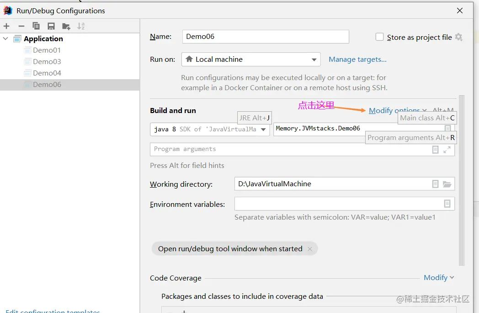Image resolution: width=479 pixels, height=313 pixels.
Task: Click the Build and run heading
Action: (x=173, y=111)
